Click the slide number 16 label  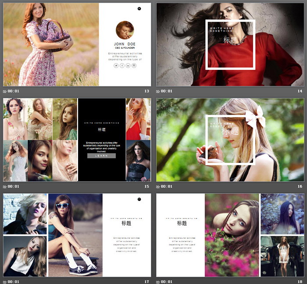tap(300, 187)
